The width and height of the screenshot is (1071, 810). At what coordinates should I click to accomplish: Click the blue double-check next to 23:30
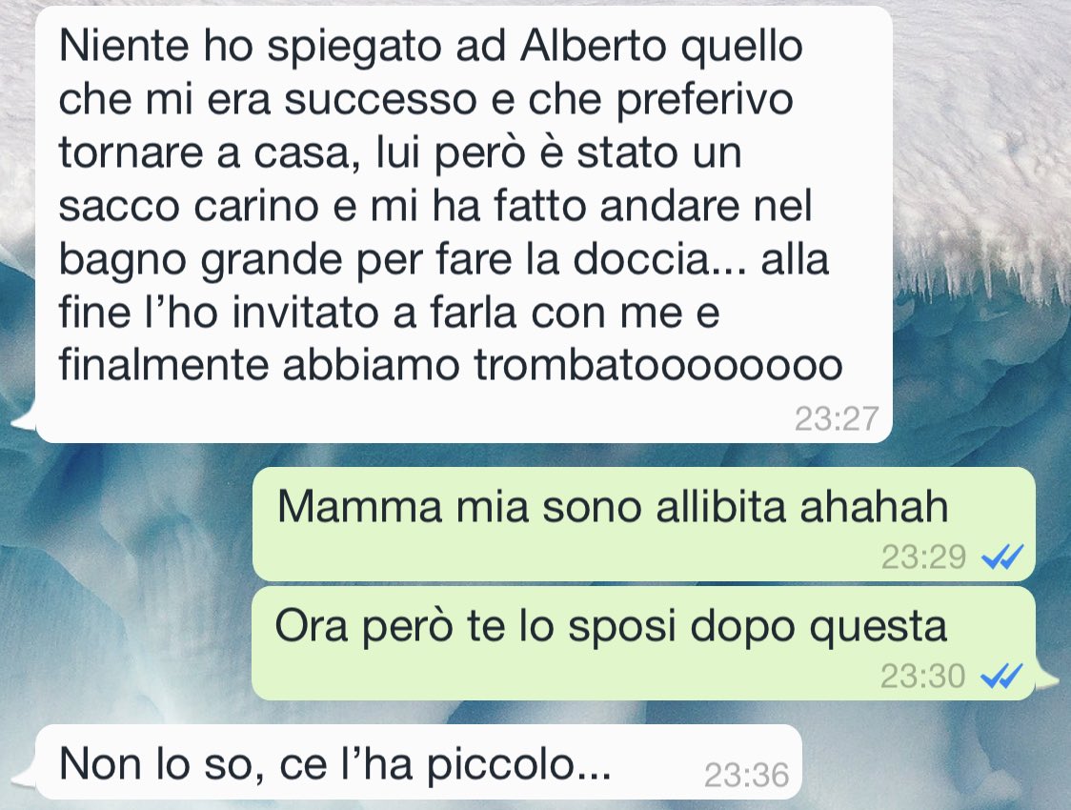click(x=1001, y=677)
